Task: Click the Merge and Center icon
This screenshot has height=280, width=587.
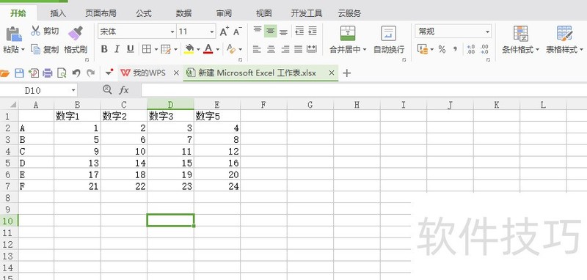Action: tap(348, 33)
